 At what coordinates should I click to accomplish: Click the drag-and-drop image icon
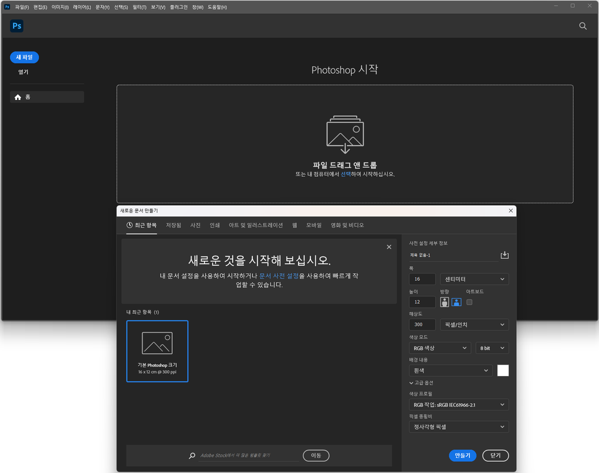pyautogui.click(x=345, y=134)
